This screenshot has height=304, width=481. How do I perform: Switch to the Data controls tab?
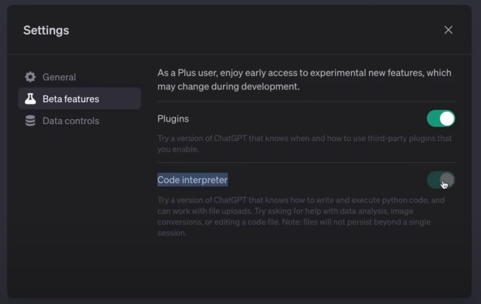pos(71,121)
